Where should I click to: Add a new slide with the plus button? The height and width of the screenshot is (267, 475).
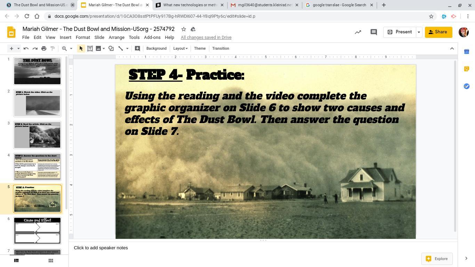[x=11, y=48]
